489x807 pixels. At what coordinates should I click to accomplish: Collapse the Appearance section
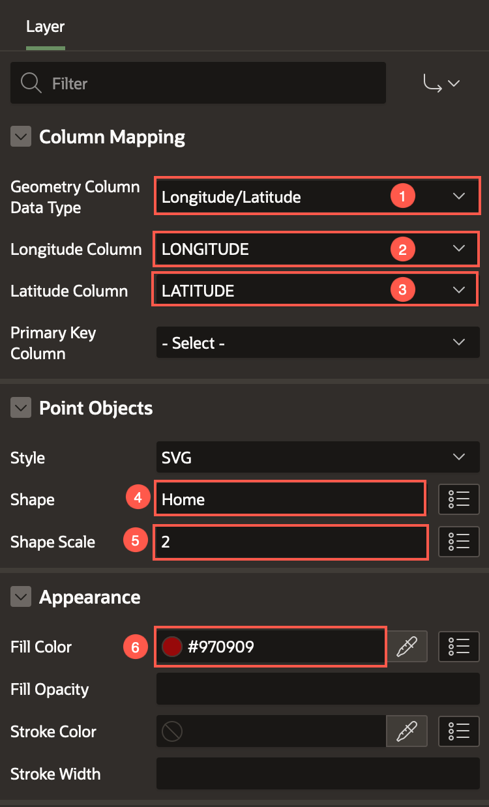[x=20, y=596]
